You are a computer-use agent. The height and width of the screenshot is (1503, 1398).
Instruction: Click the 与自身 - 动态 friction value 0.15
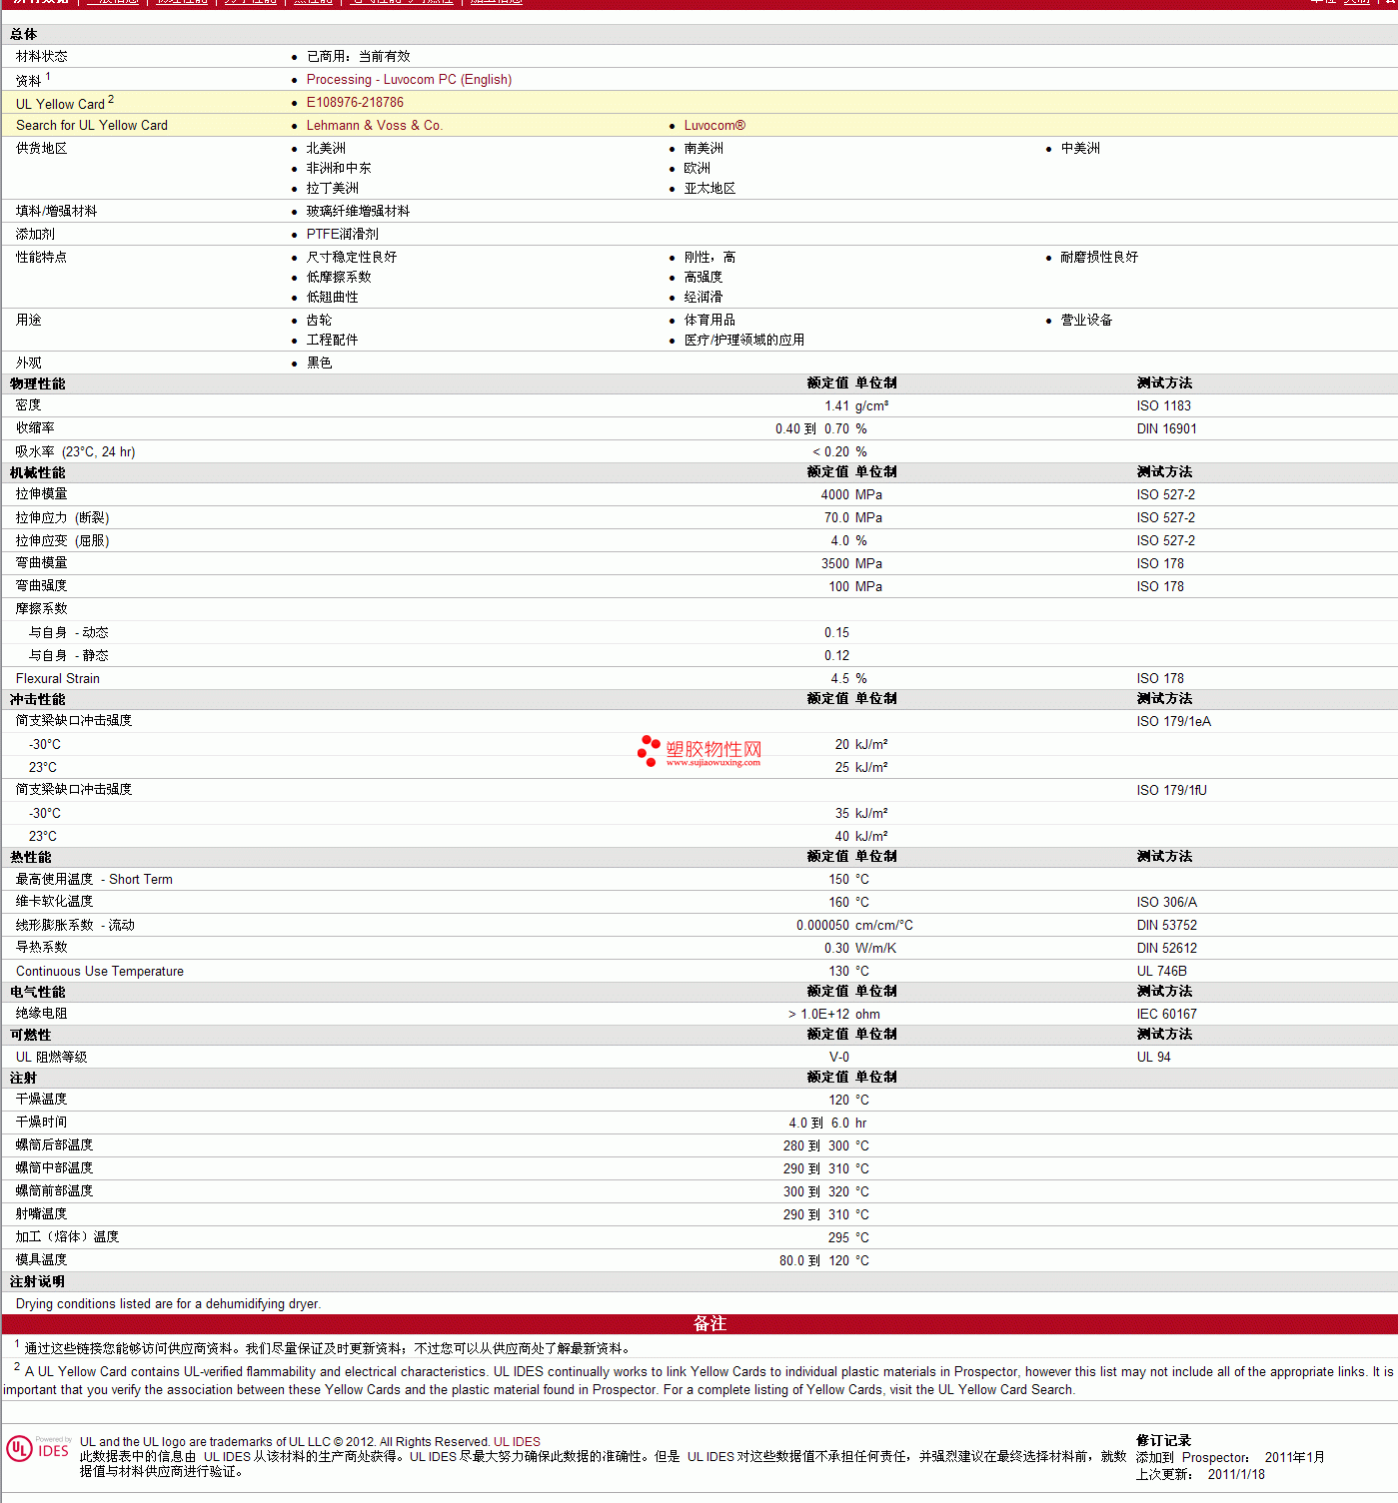[836, 633]
